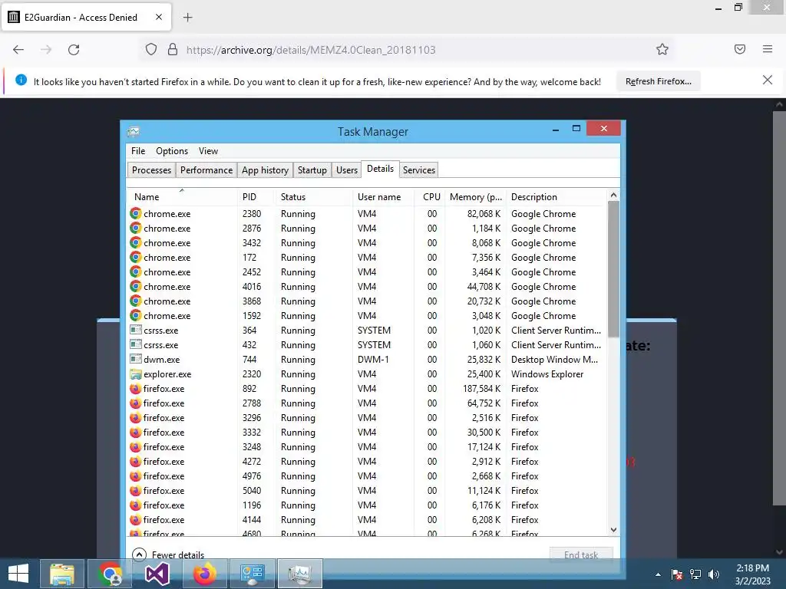
Task: Click the volume speaker tray icon
Action: [714, 574]
